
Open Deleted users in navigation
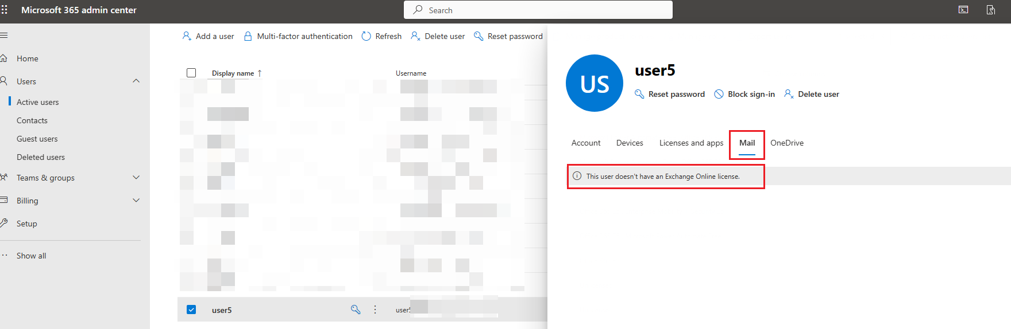(x=41, y=157)
